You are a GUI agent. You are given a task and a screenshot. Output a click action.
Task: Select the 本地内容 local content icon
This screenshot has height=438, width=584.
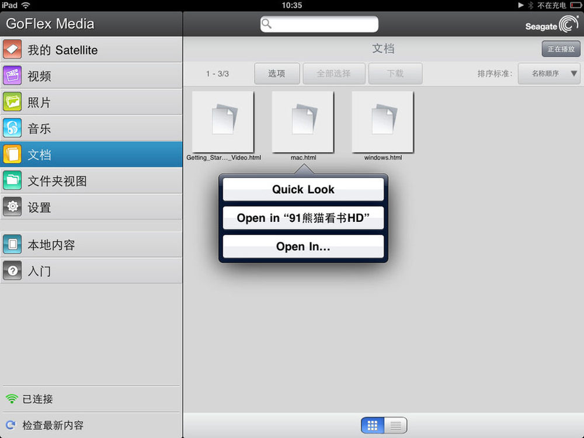(12, 245)
